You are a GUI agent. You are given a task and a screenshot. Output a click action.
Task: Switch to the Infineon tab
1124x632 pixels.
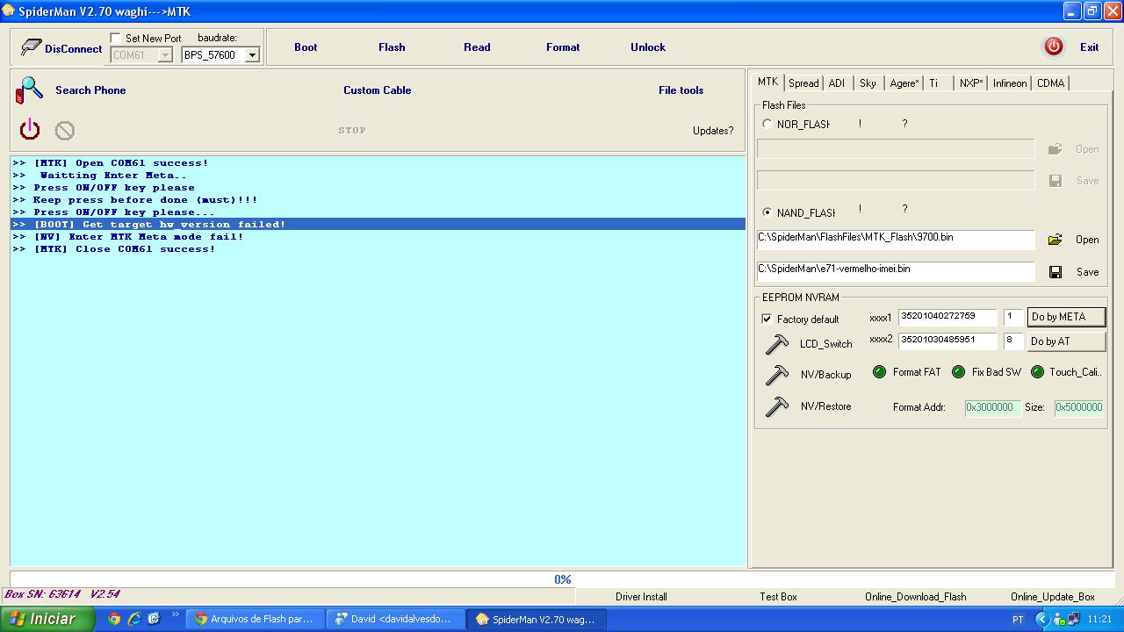[x=1010, y=83]
